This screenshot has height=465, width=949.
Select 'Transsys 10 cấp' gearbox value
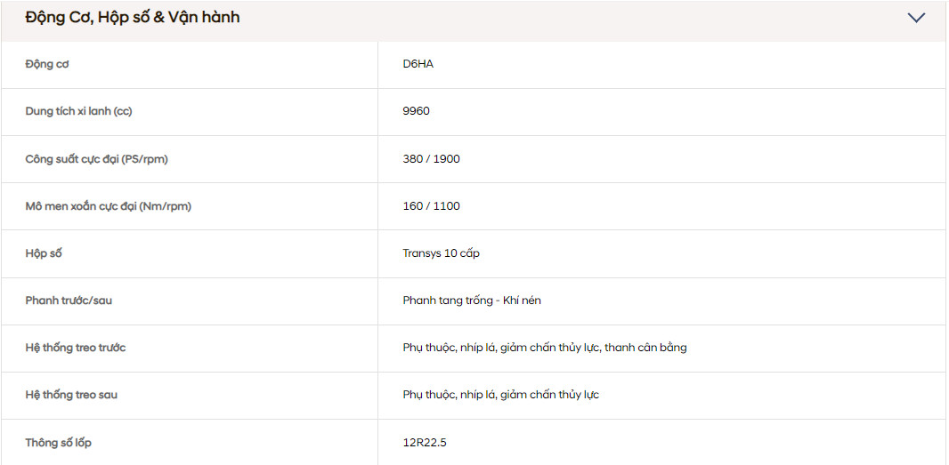coord(442,253)
